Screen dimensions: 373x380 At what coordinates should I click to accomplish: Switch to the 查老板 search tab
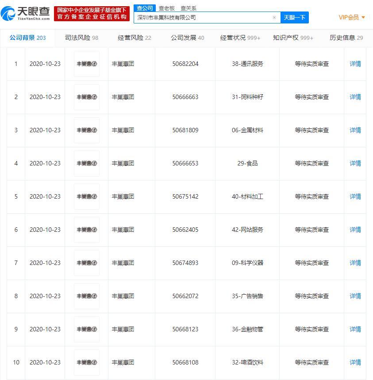[167, 8]
